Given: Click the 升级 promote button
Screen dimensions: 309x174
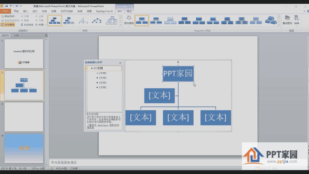Looking at the screenshot, I should (25, 16).
